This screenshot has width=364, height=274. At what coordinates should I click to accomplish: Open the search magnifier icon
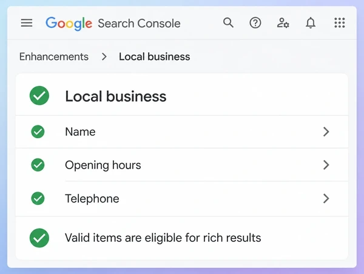tap(228, 23)
